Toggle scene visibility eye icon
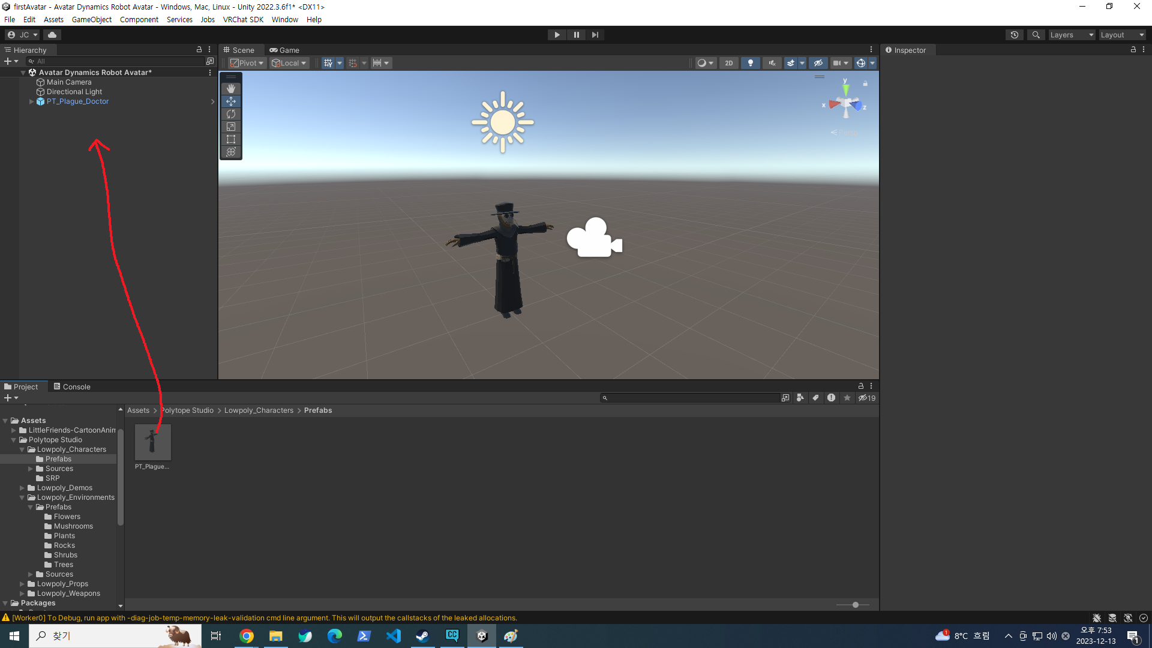 coord(818,63)
